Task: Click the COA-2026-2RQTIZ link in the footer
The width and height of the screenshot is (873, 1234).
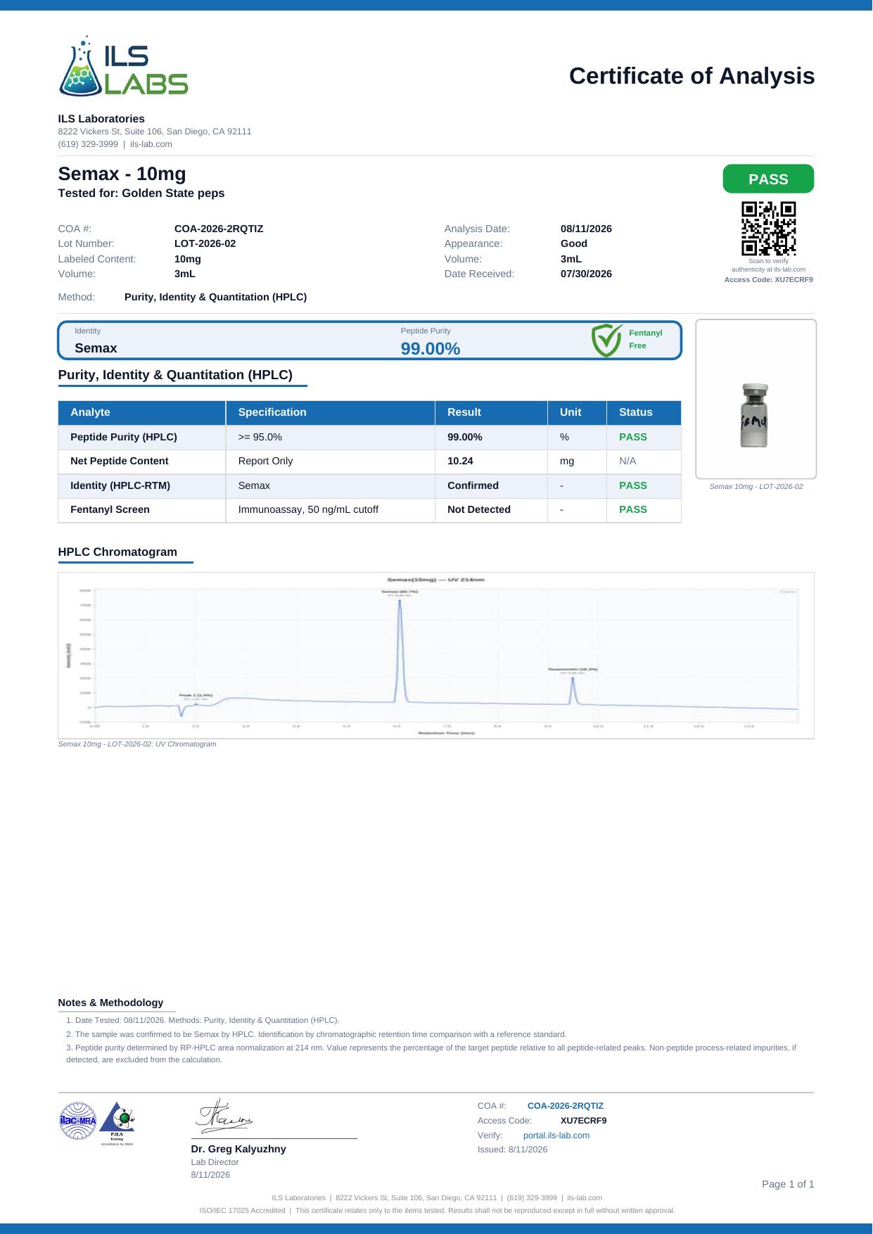Action: 566,1105
